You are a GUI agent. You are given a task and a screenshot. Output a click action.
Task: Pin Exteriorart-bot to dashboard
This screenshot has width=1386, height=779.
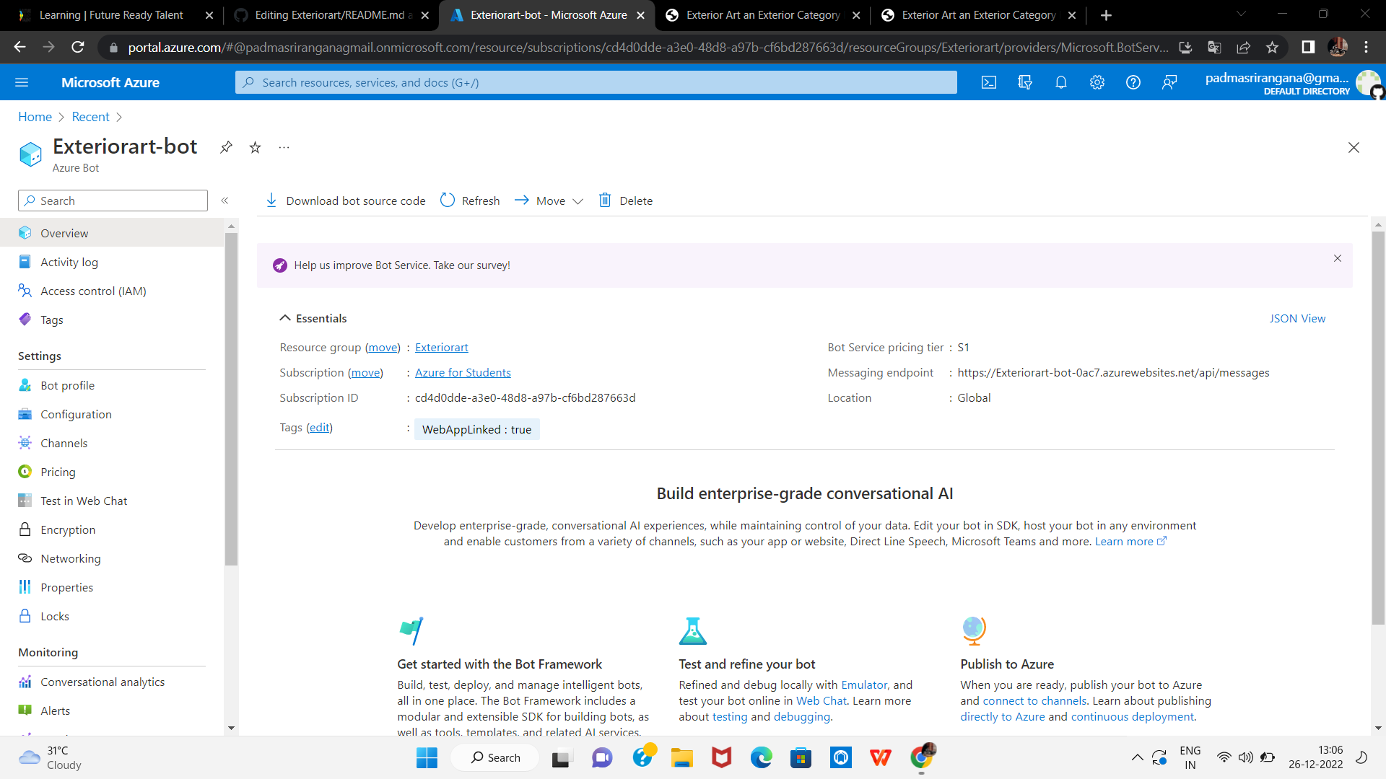(x=226, y=147)
